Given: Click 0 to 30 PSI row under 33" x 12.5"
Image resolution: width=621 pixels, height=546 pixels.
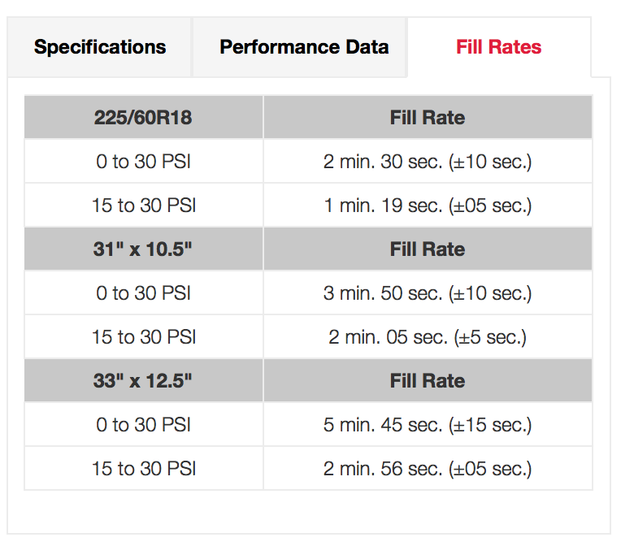Looking at the screenshot, I should point(144,425).
